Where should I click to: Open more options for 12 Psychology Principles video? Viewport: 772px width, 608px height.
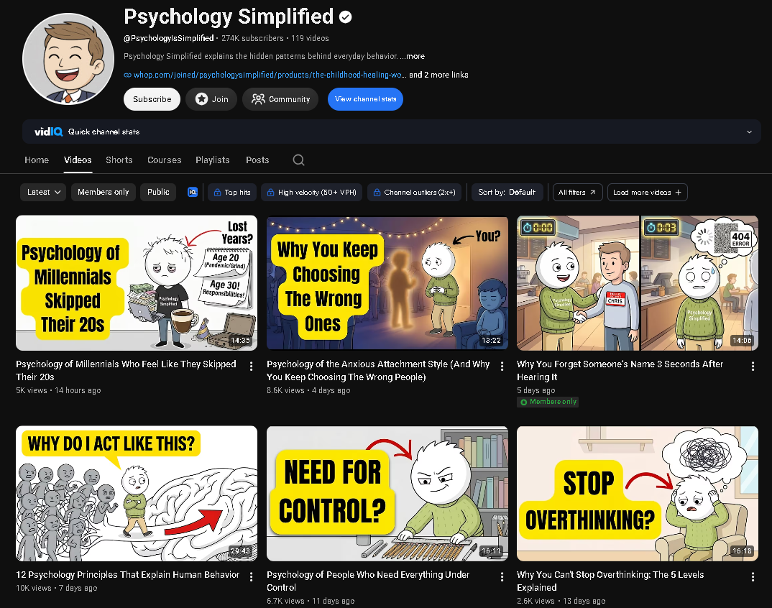click(251, 577)
